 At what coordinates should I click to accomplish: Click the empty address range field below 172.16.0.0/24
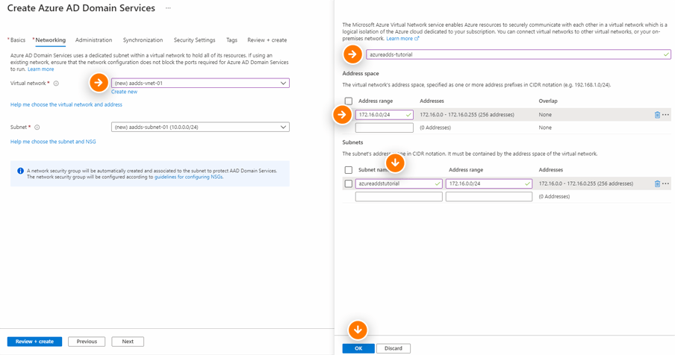384,128
